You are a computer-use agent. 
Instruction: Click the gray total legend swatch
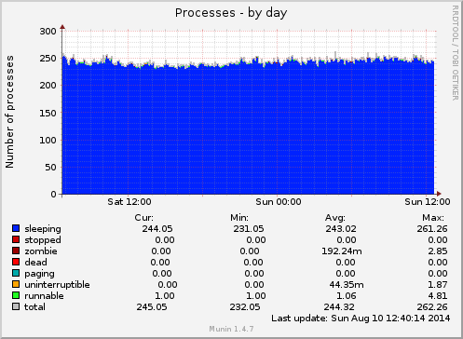16,306
